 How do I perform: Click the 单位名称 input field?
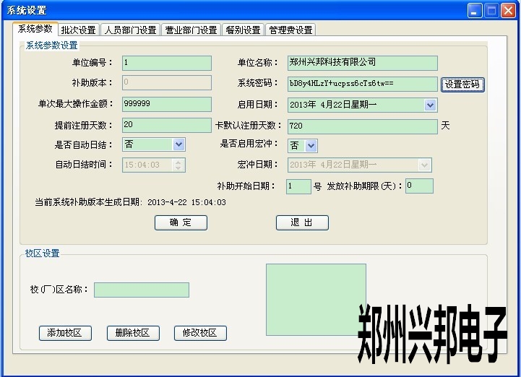[x=363, y=63]
